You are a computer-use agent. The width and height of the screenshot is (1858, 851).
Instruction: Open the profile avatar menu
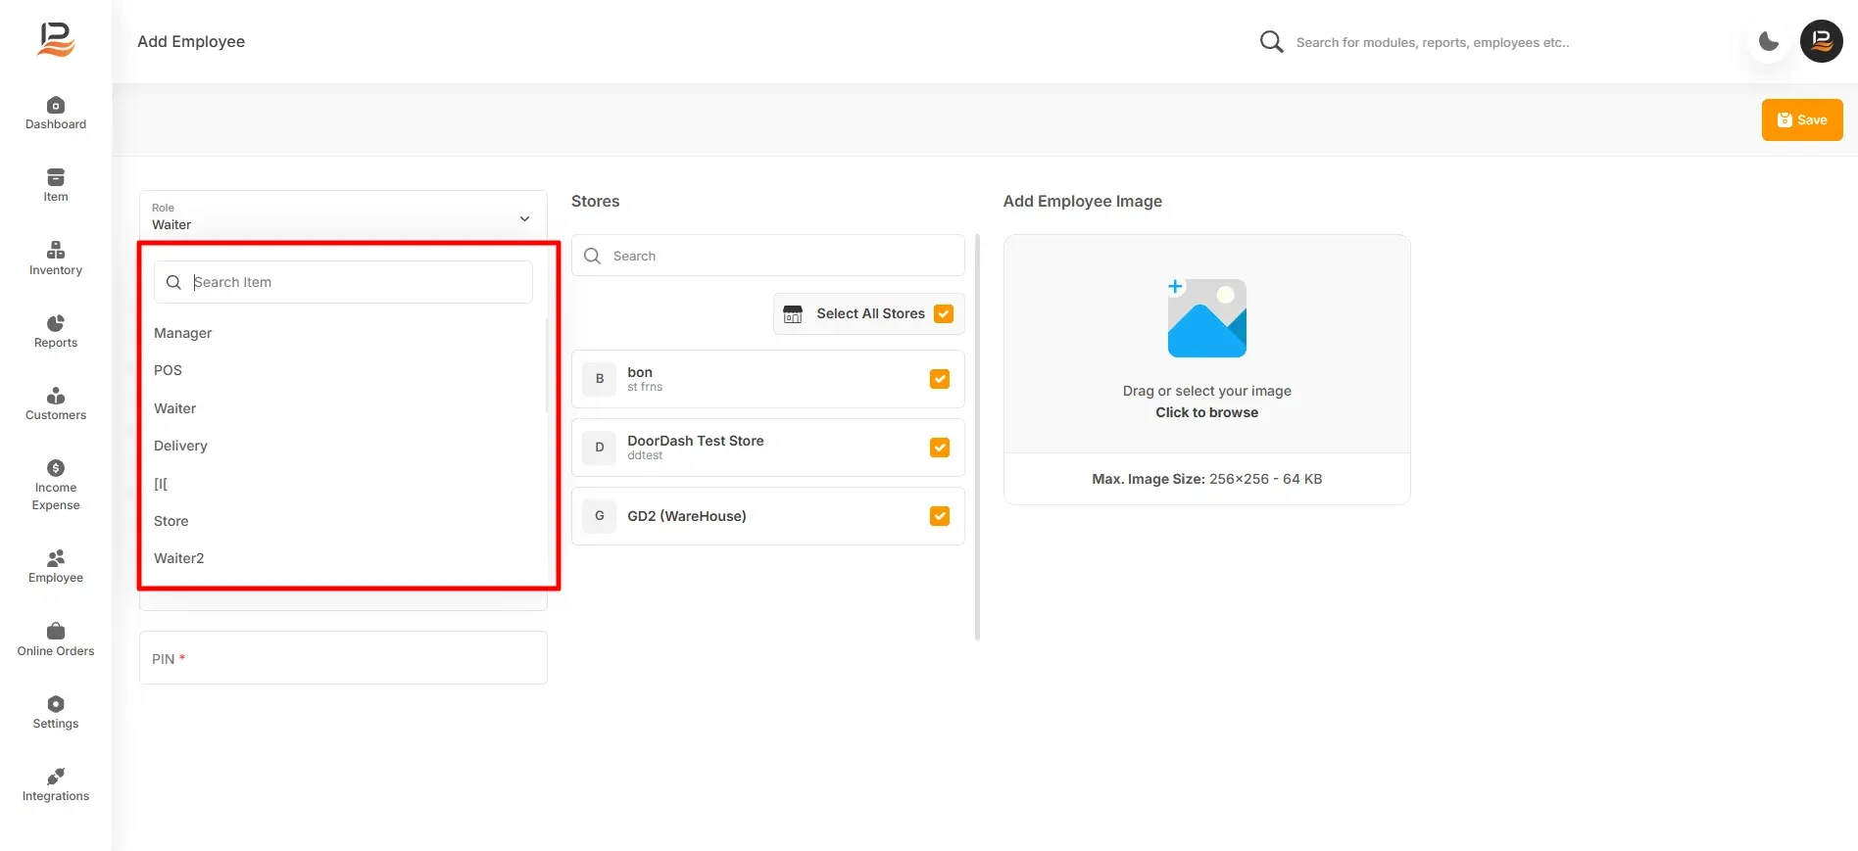point(1822,41)
